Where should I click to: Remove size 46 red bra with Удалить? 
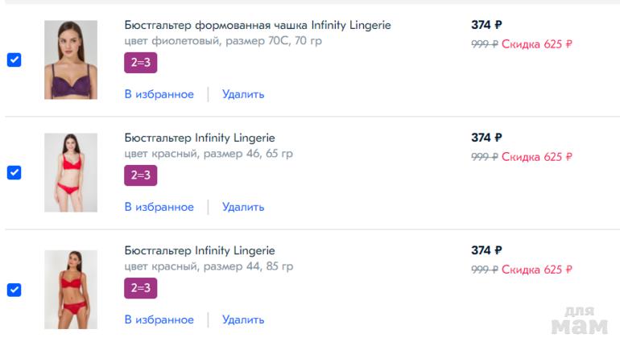point(243,207)
